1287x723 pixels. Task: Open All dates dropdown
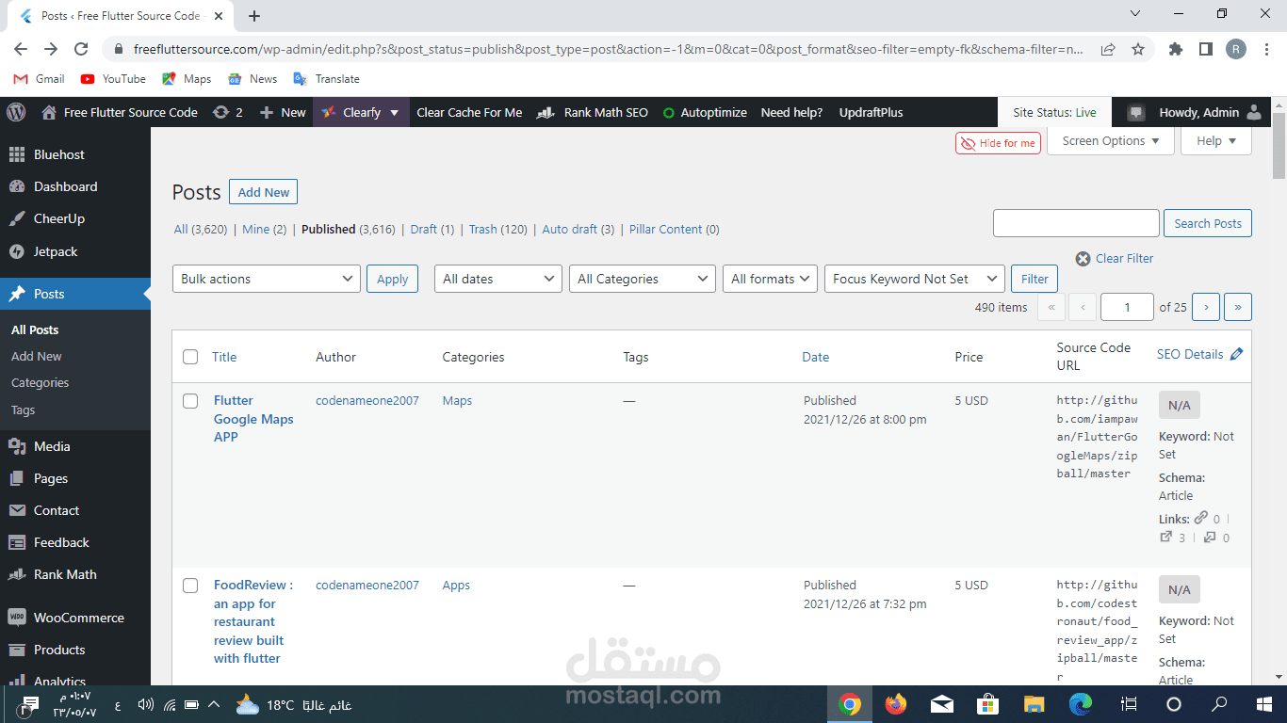498,279
